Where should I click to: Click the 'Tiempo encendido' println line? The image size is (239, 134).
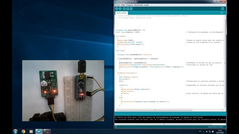click(151, 67)
